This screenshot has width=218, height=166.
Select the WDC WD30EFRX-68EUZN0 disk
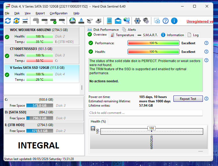[x=42, y=36]
